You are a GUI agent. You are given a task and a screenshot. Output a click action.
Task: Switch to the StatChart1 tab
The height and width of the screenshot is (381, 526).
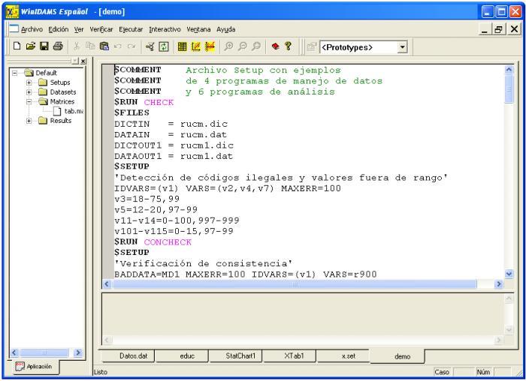coord(240,356)
